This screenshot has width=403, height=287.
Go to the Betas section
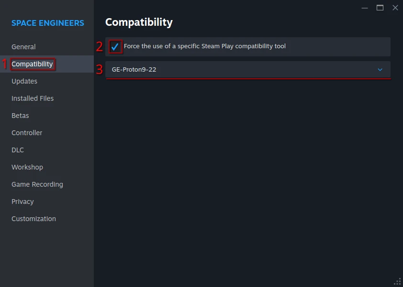click(20, 115)
